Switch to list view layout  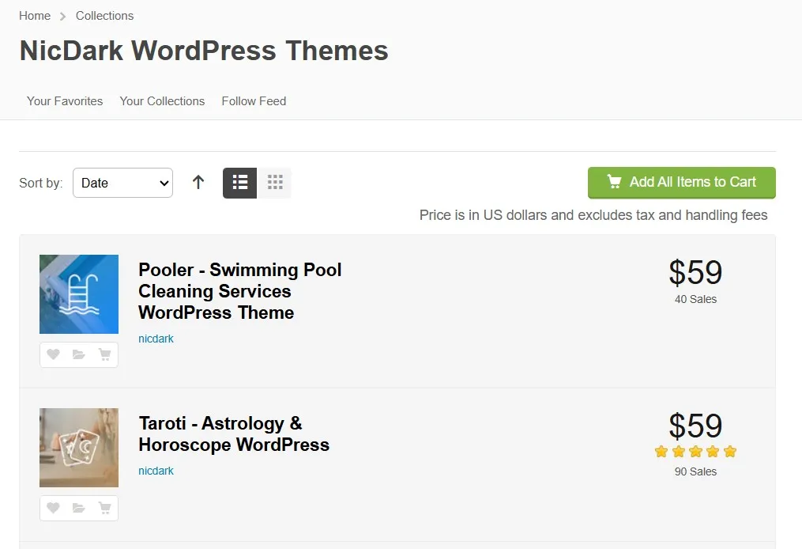coord(240,183)
